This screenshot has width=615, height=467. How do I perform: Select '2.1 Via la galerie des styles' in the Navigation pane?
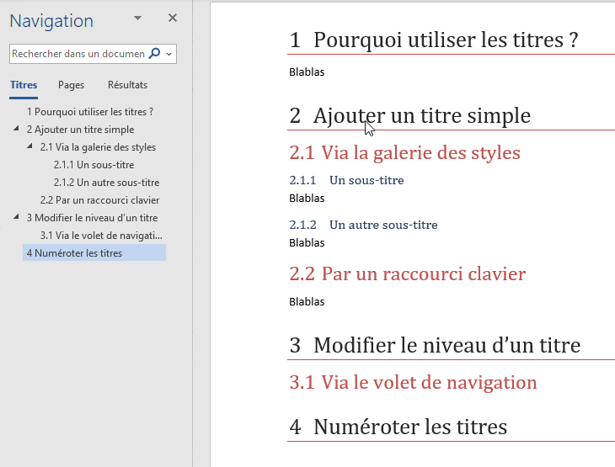click(98, 147)
